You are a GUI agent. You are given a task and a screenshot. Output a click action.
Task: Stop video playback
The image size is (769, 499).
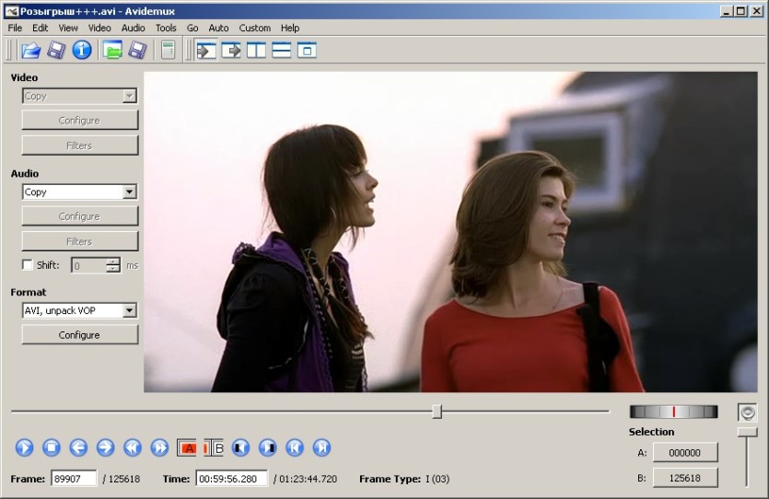click(x=52, y=447)
